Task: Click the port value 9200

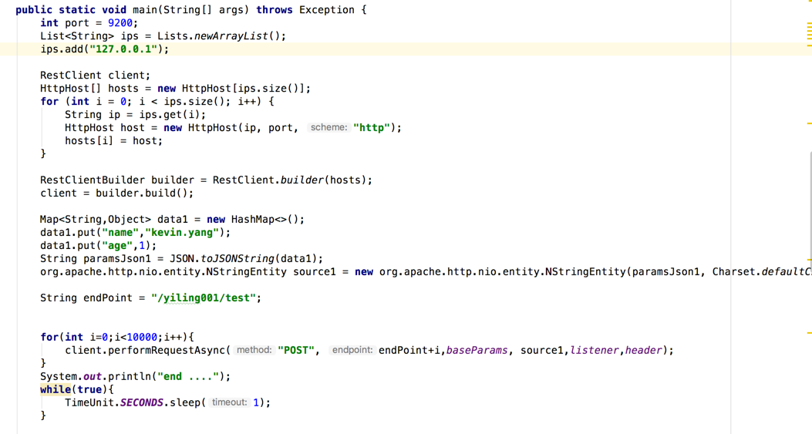Action: [120, 23]
